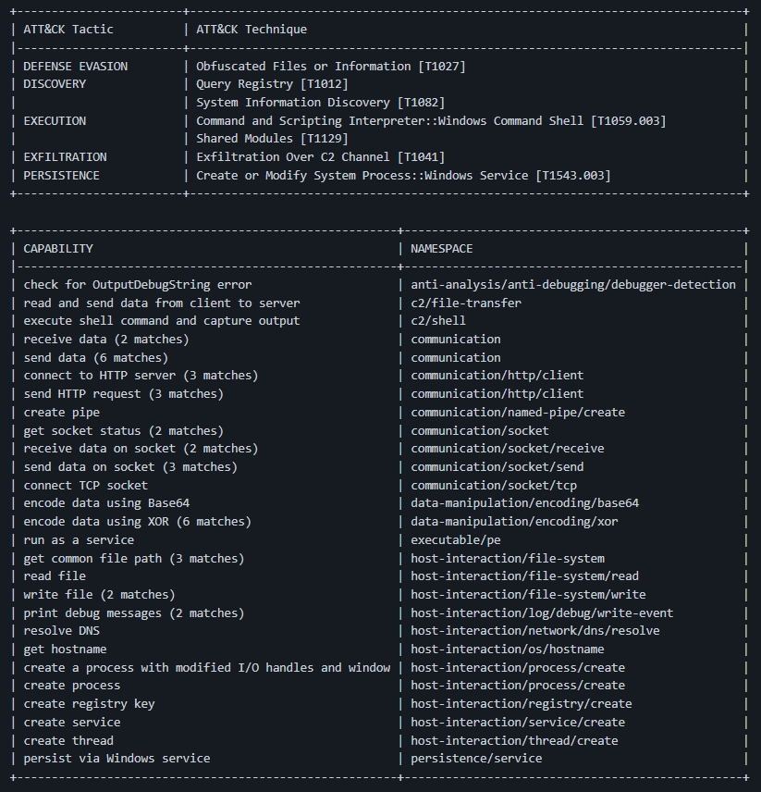Image resolution: width=761 pixels, height=792 pixels.
Task: Click the PERSISTENCE tactic entry
Action: tap(61, 176)
